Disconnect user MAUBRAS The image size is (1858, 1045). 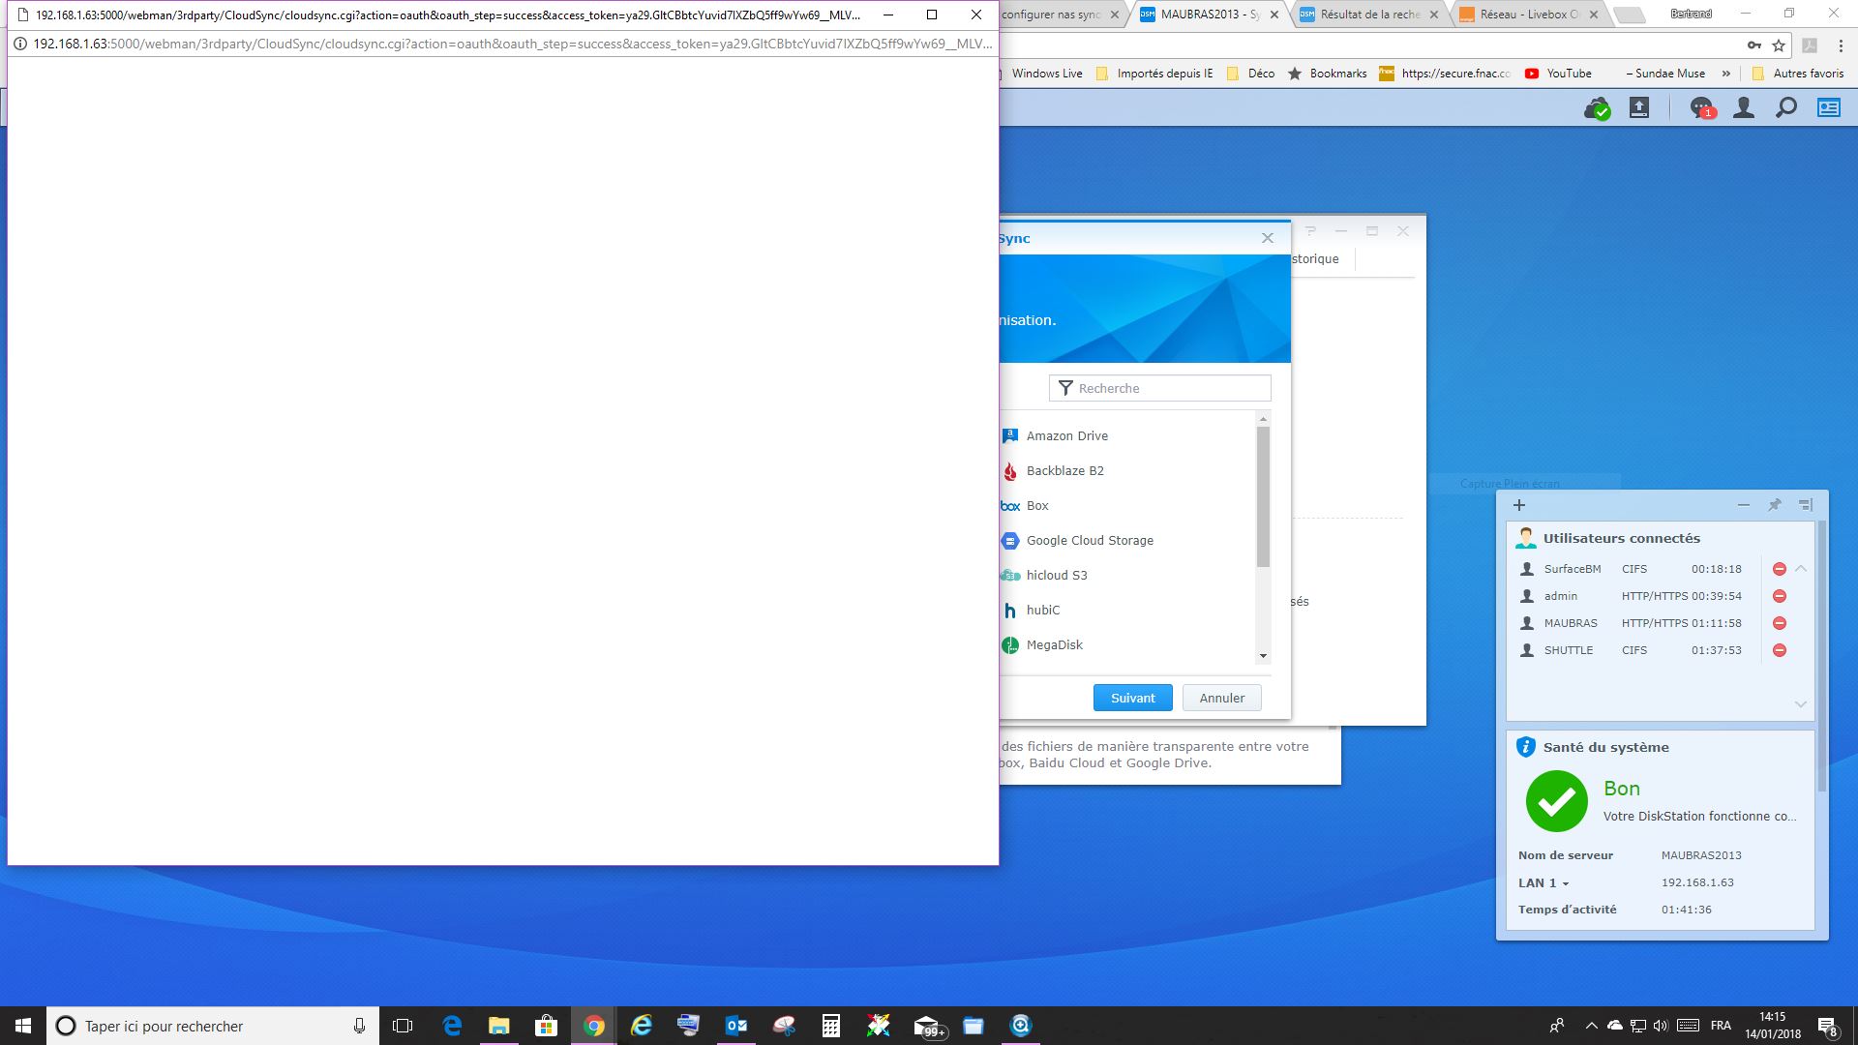[x=1779, y=623]
